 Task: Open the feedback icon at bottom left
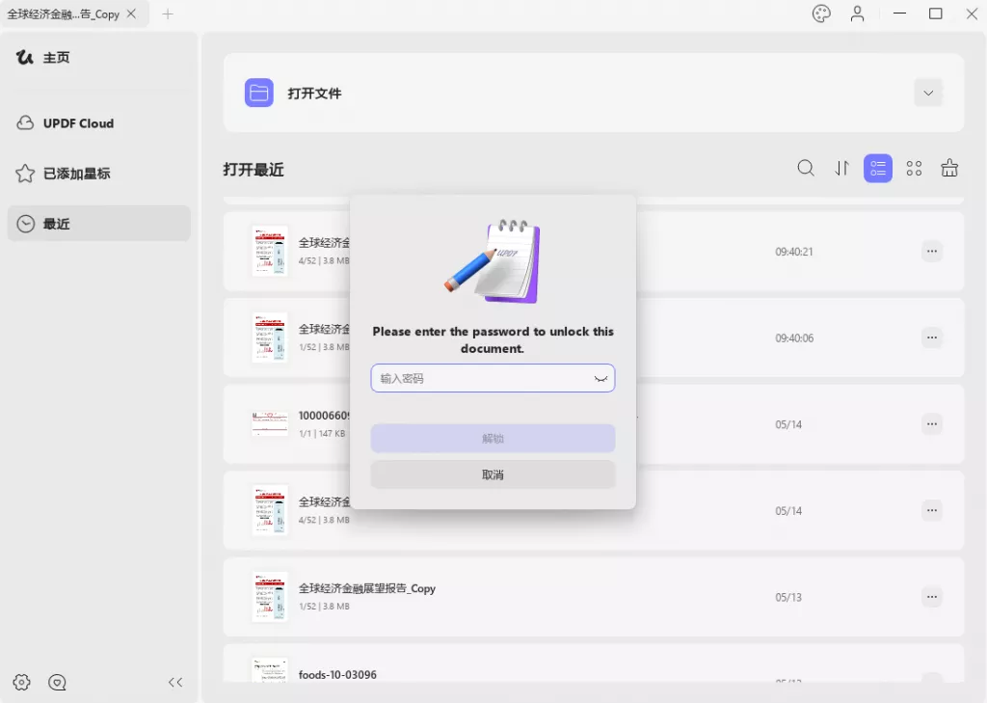[57, 682]
